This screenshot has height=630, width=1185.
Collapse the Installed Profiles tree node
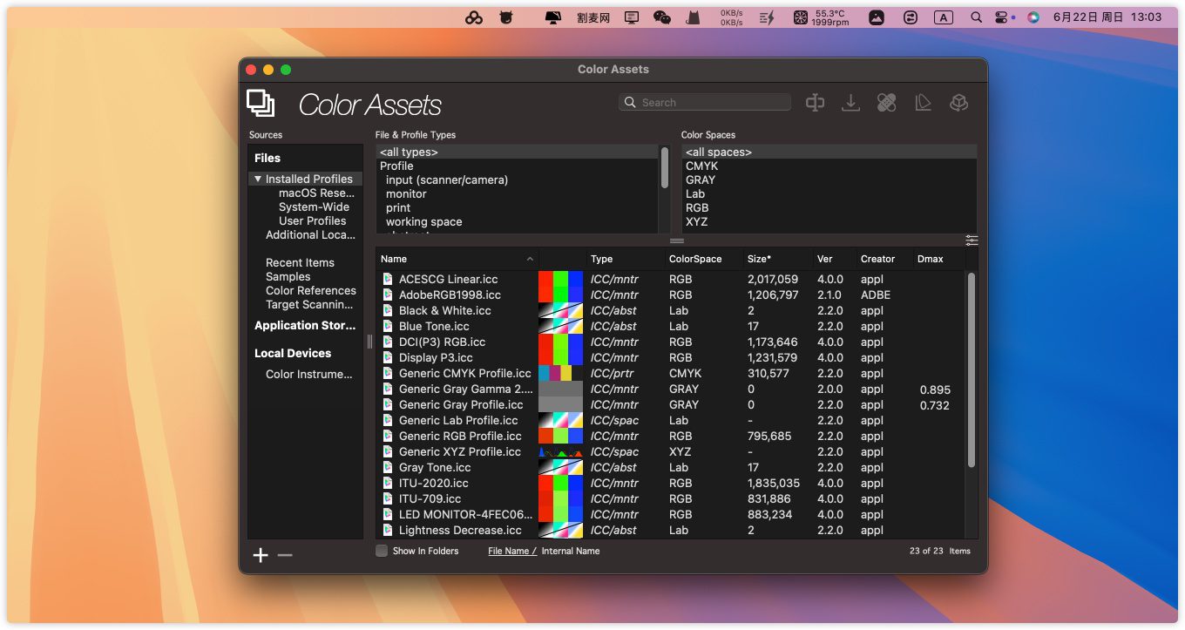pos(258,179)
